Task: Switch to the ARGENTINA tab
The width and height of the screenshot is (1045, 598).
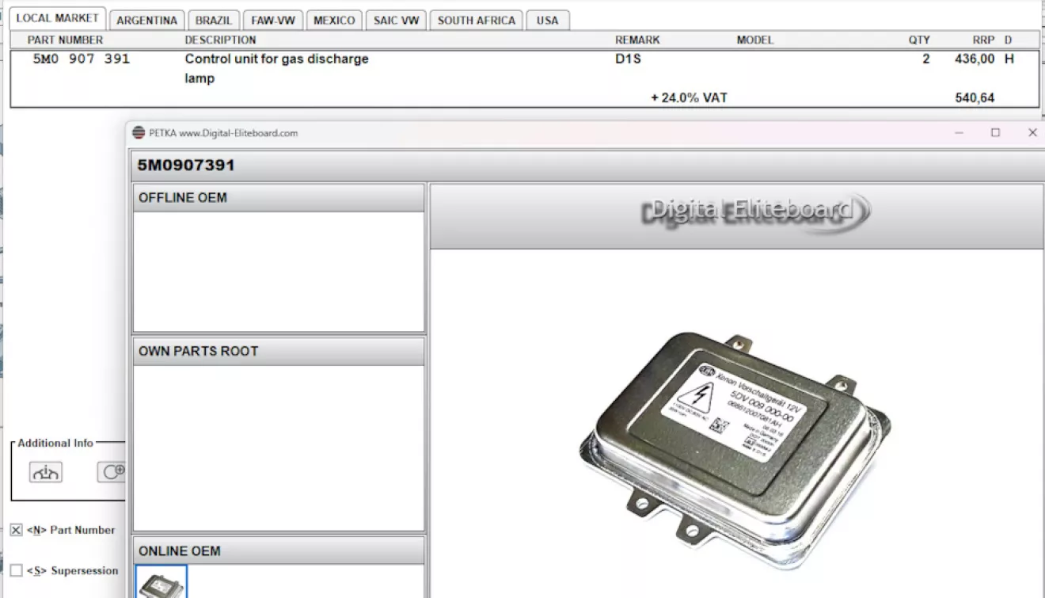Action: tap(146, 21)
